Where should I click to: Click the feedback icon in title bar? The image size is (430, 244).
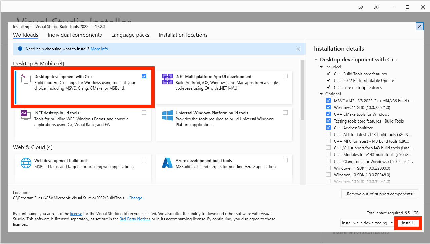tap(377, 7)
